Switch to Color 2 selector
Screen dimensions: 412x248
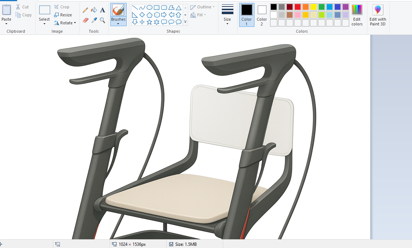point(262,15)
